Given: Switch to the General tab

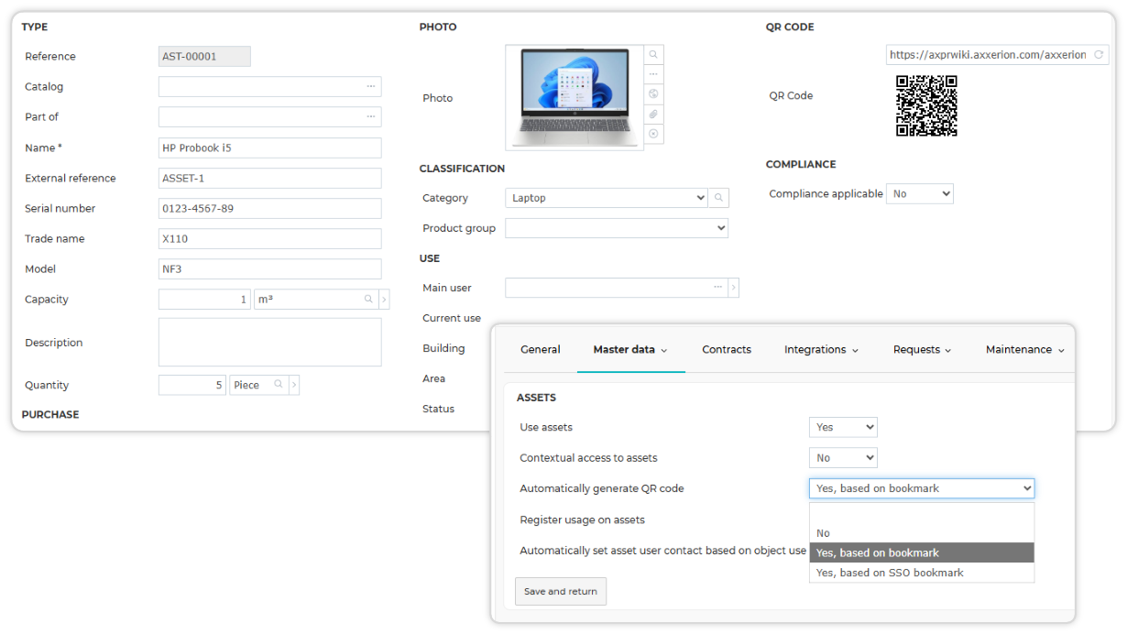Looking at the screenshot, I should [x=541, y=349].
